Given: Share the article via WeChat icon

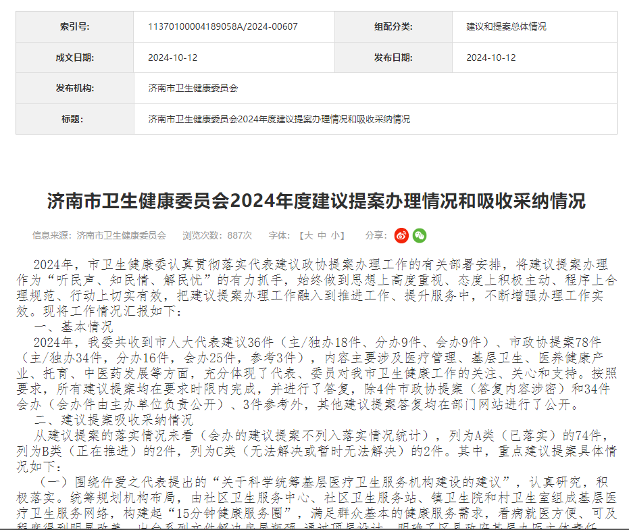Looking at the screenshot, I should click(x=420, y=235).
